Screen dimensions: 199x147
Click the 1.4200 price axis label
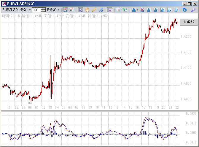(x=186, y=37)
